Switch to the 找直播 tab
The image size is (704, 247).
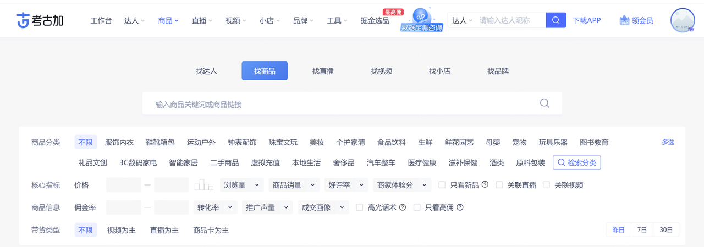tap(323, 71)
